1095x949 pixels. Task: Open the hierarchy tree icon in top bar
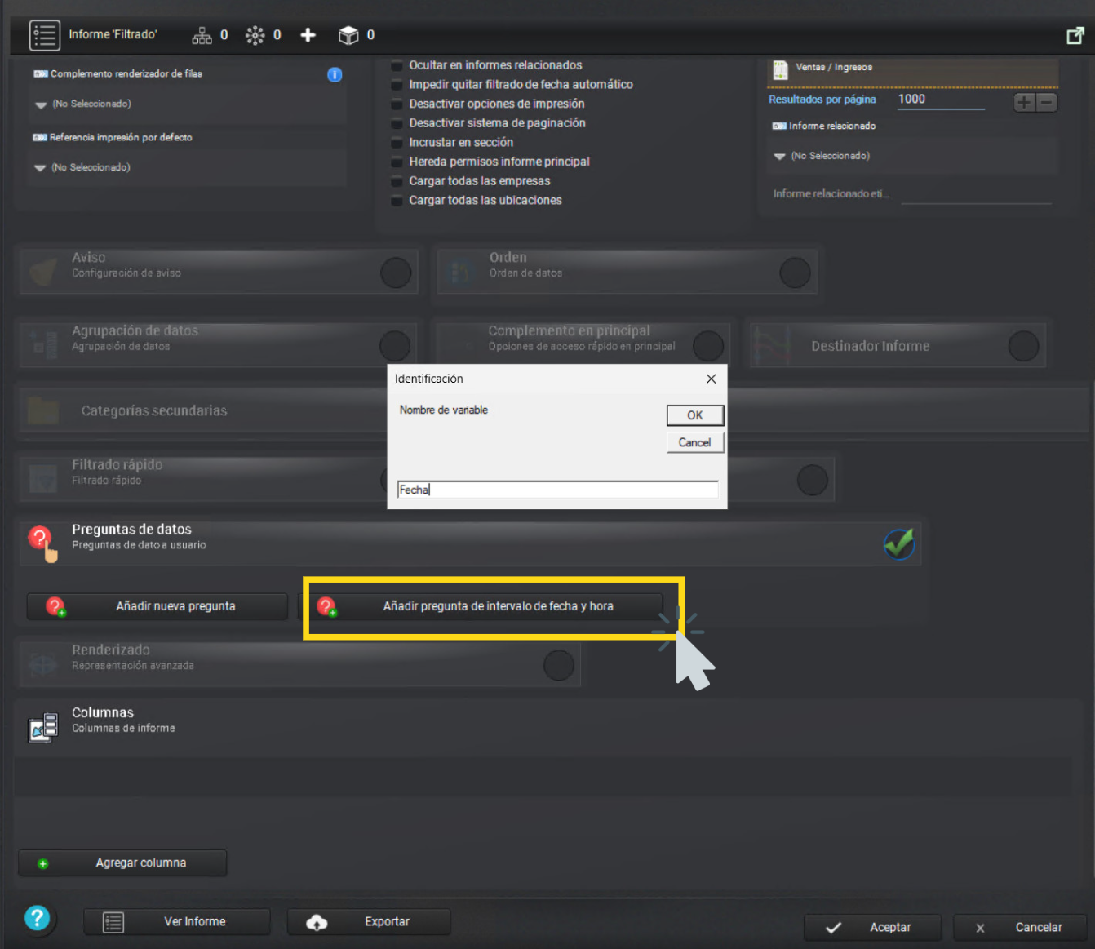(x=202, y=35)
